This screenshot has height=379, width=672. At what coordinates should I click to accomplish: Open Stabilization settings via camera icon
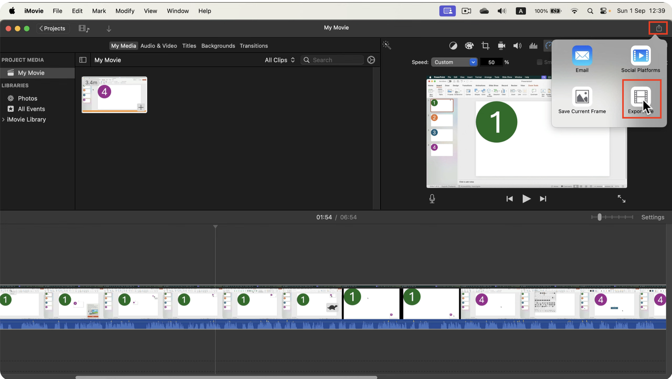[501, 45]
